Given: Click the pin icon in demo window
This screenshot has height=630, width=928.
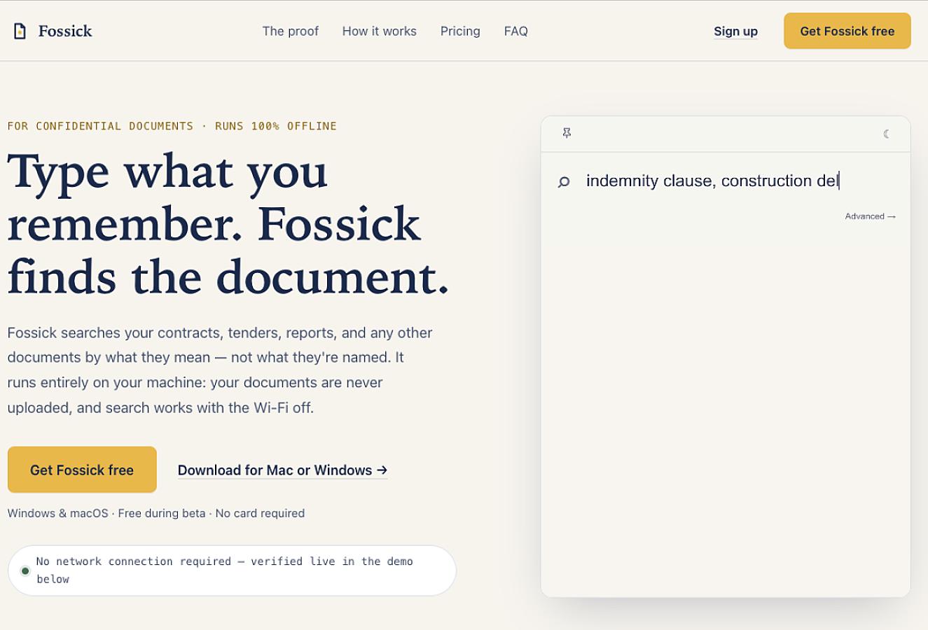Looking at the screenshot, I should click(x=567, y=133).
